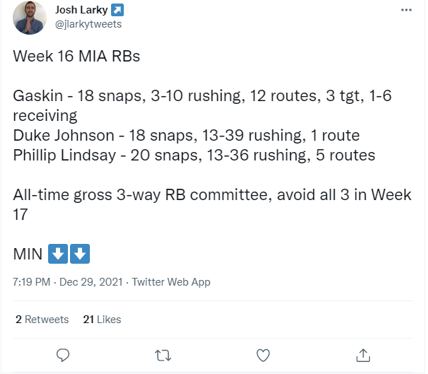Open the Josh Larky display name link

81,10
